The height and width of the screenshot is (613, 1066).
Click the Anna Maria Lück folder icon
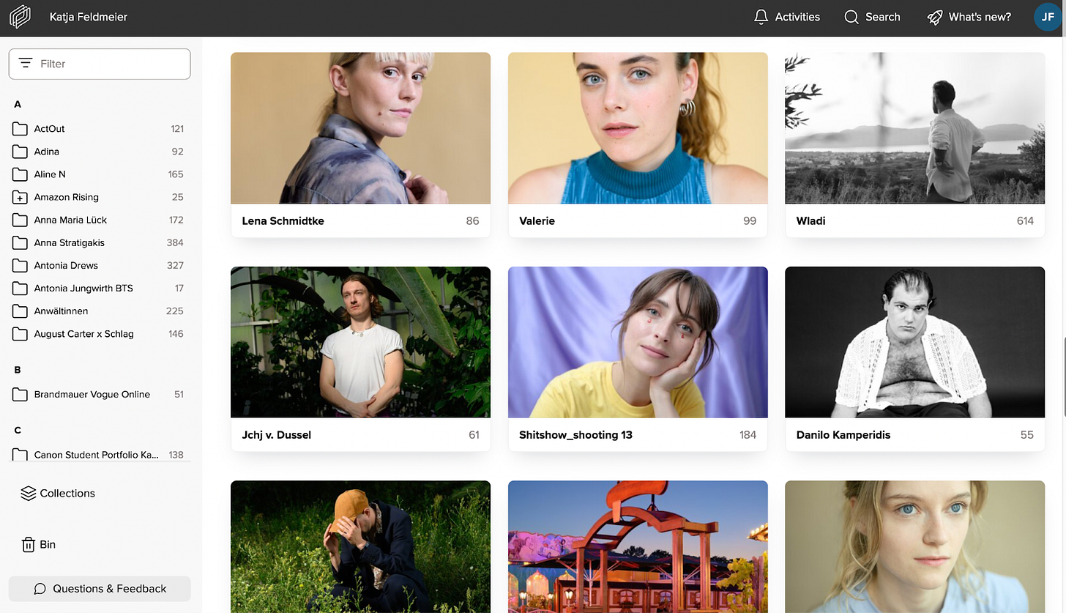(x=20, y=220)
